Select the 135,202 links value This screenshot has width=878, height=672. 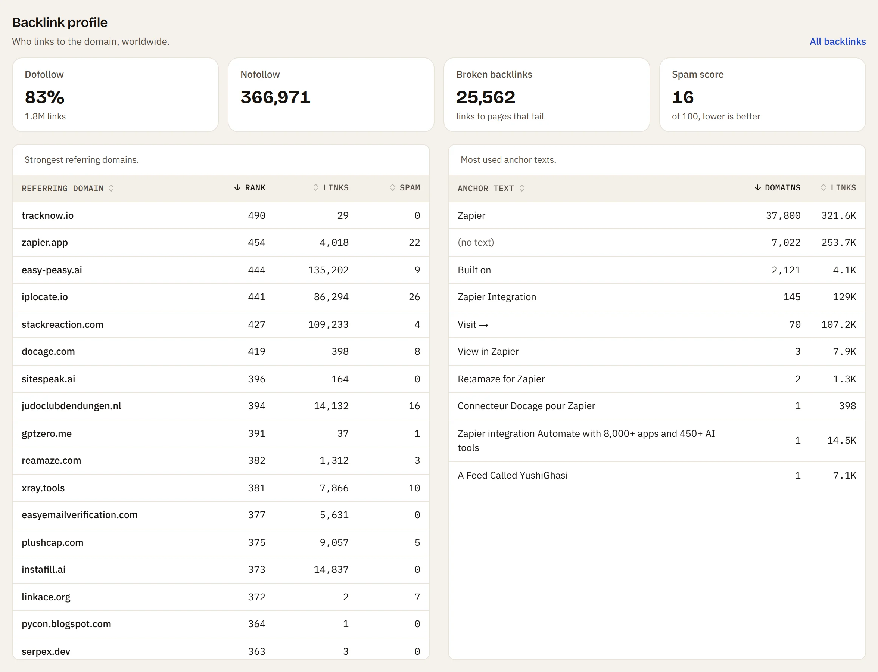click(x=328, y=270)
